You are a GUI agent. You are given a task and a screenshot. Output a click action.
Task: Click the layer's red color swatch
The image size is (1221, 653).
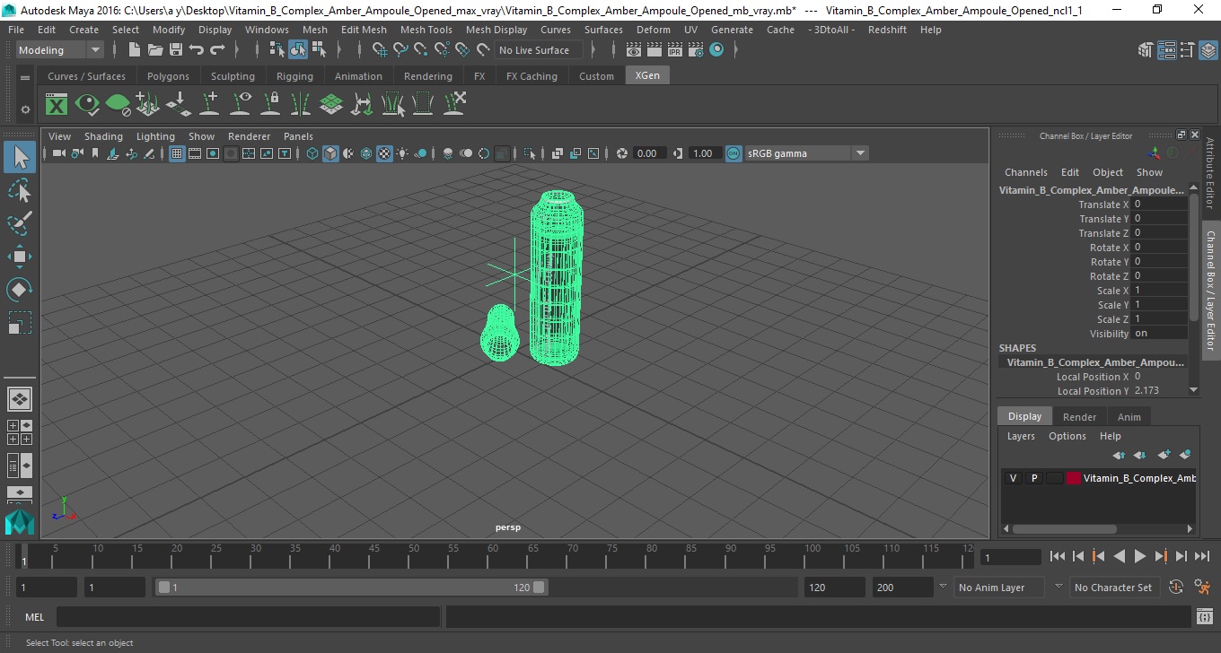pos(1073,478)
